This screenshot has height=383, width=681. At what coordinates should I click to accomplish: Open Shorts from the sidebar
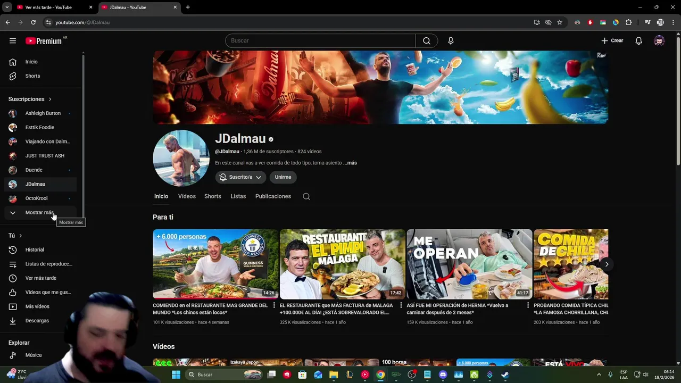40,76
